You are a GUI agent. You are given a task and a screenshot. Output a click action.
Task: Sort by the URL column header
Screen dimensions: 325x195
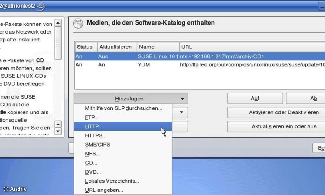[x=252, y=47]
